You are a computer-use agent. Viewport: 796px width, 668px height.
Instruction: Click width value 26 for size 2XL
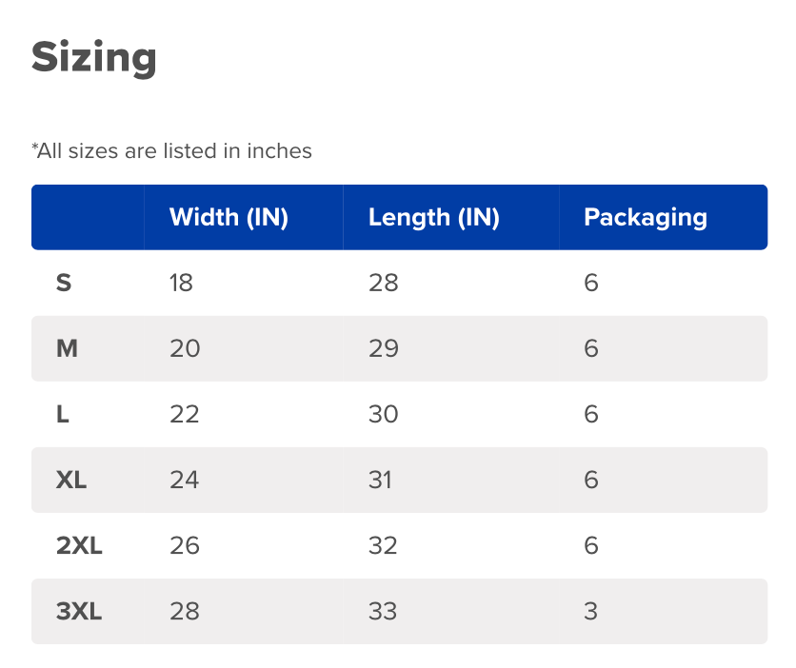click(x=185, y=545)
